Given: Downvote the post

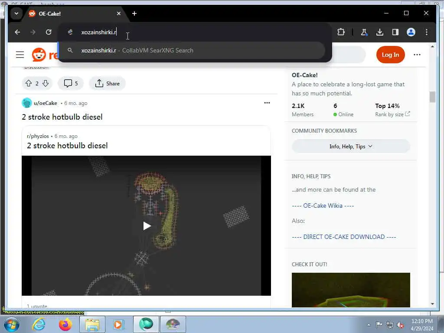Looking at the screenshot, I should coord(45,83).
